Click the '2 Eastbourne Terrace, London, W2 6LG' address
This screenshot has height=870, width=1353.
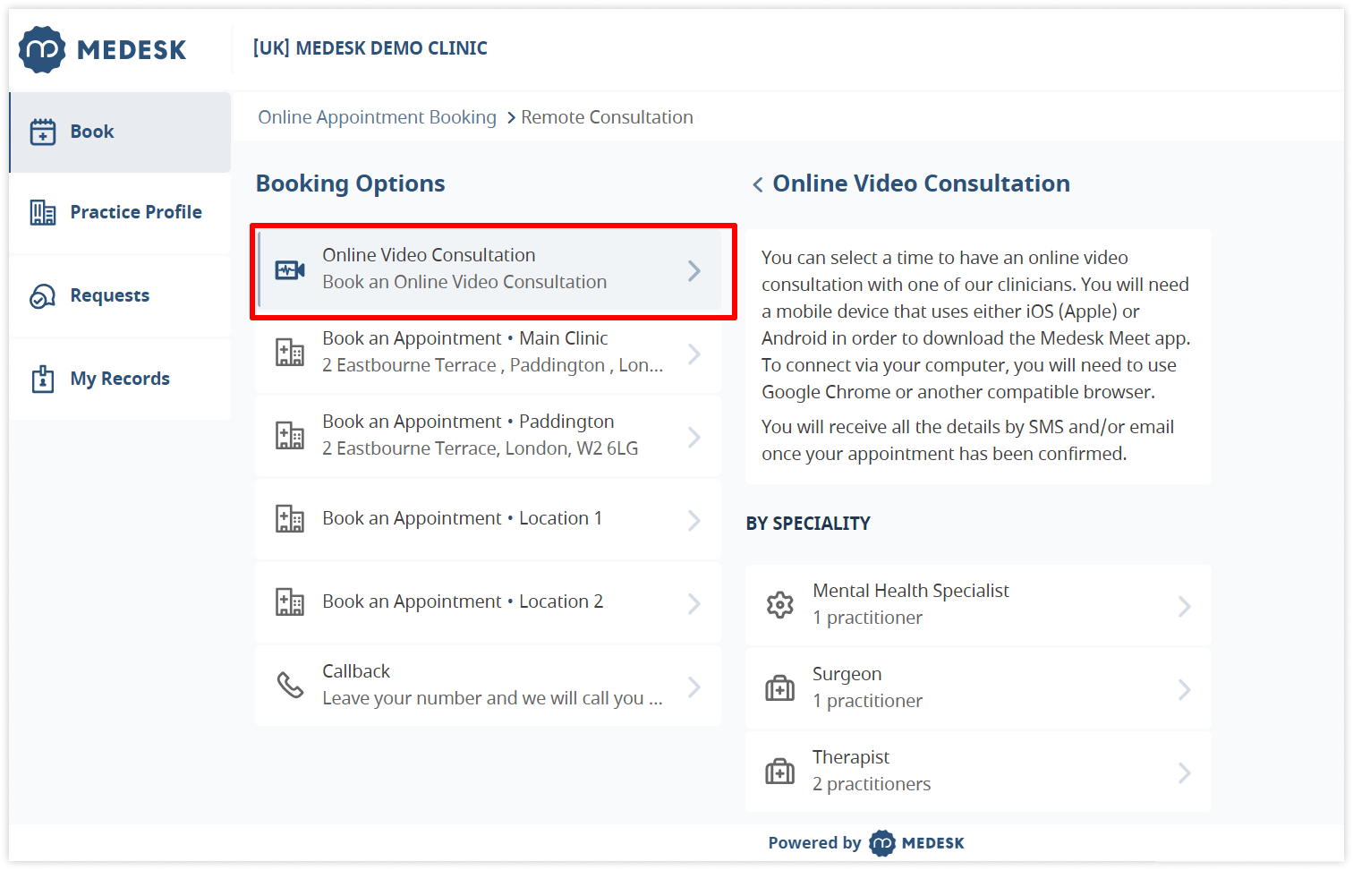481,448
